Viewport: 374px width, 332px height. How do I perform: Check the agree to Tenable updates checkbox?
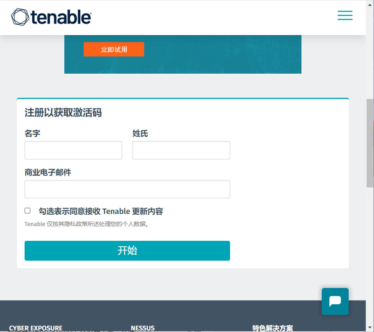(x=27, y=210)
